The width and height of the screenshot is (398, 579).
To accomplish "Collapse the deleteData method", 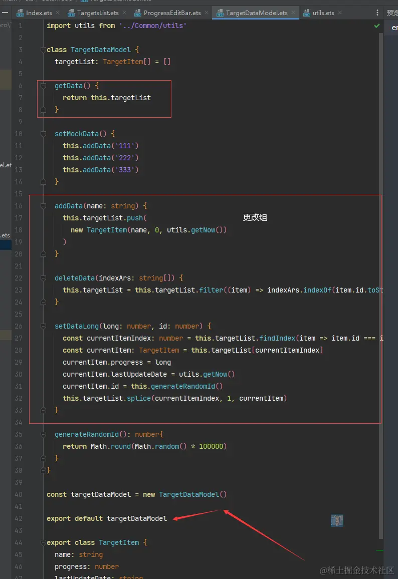I will (43, 278).
